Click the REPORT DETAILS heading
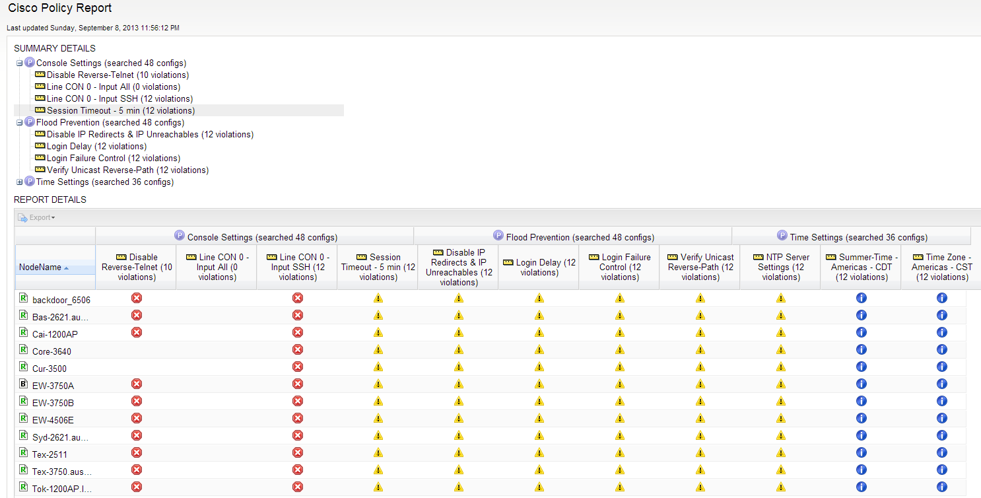 50,199
